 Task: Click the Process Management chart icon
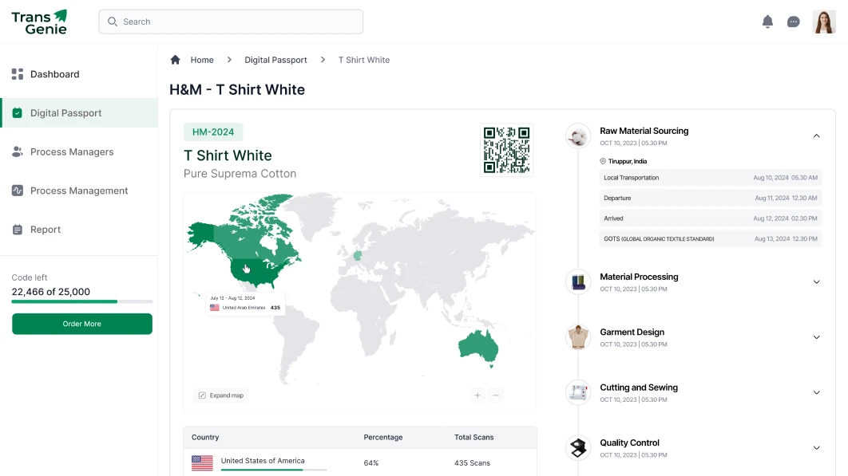pos(18,191)
